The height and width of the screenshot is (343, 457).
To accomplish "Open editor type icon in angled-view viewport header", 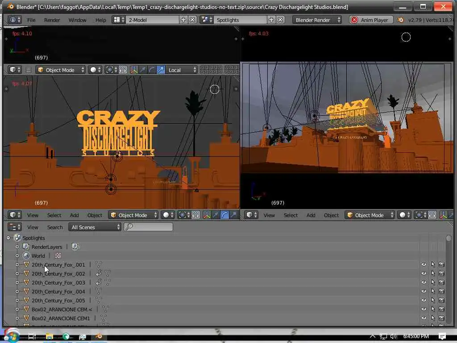I will pyautogui.click(x=251, y=215).
